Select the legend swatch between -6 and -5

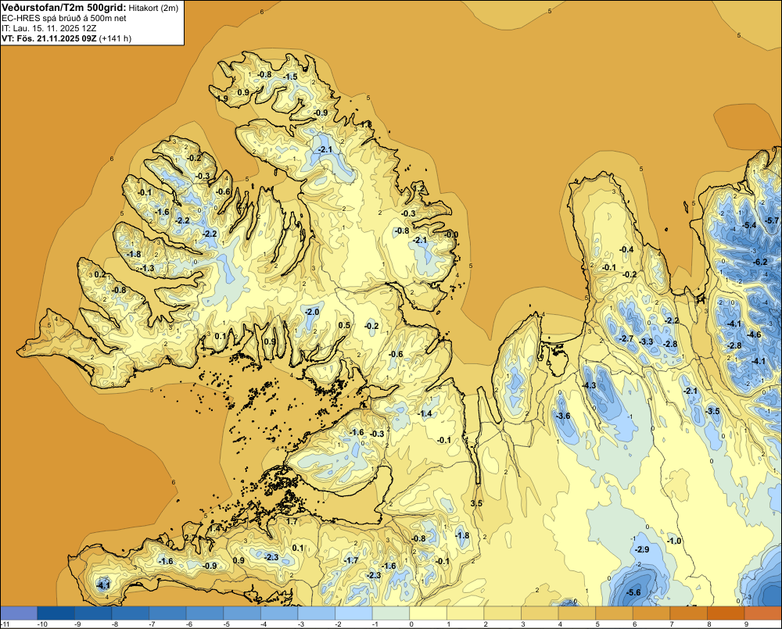(205, 613)
